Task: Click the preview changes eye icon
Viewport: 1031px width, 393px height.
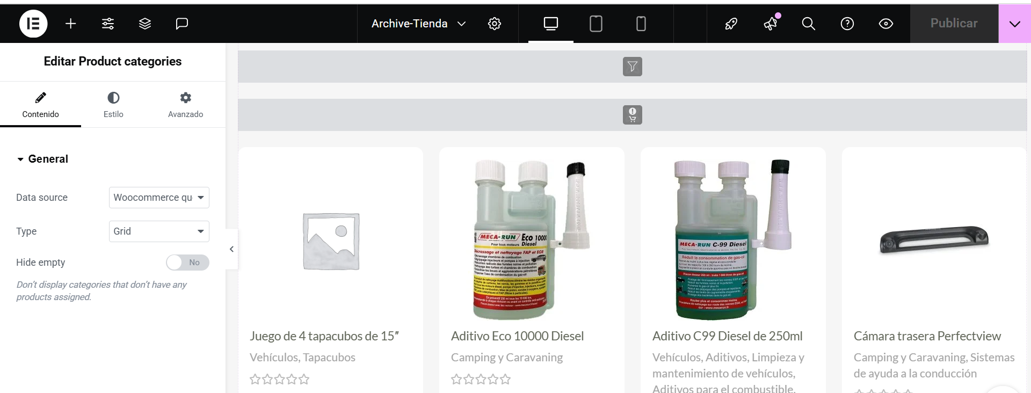Action: 886,24
